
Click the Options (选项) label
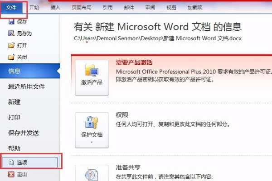22,162
